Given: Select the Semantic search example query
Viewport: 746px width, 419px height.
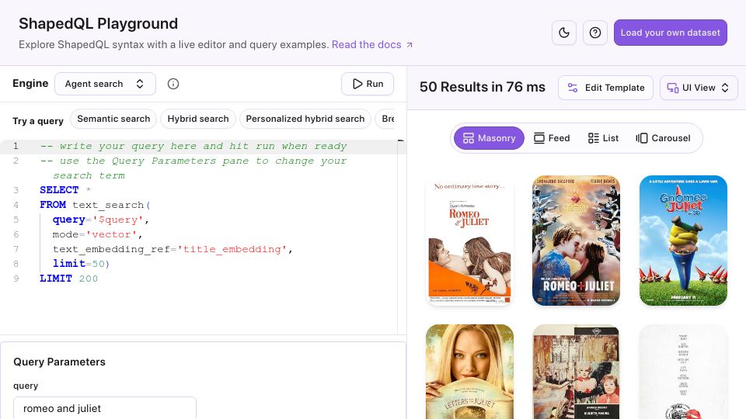Looking at the screenshot, I should point(113,119).
